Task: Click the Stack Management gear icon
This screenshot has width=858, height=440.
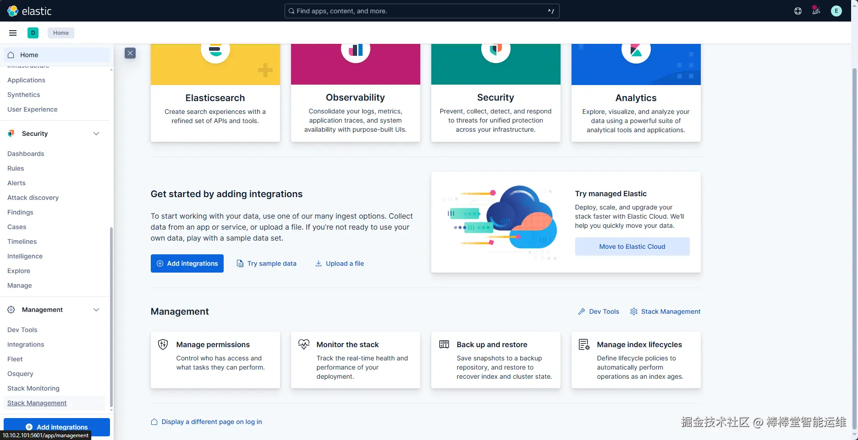Action: [634, 311]
